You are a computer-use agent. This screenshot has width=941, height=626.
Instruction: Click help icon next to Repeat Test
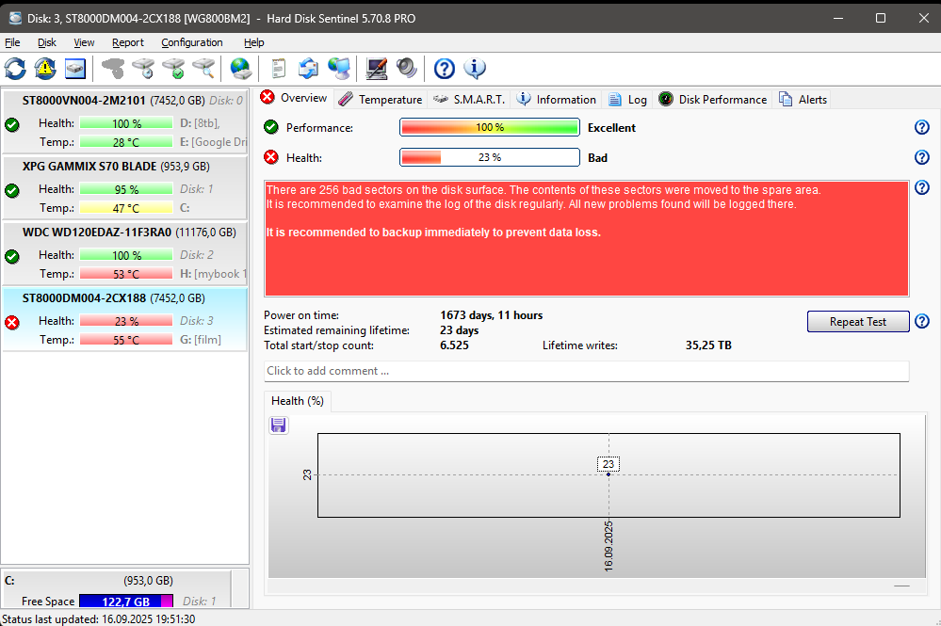coord(922,321)
